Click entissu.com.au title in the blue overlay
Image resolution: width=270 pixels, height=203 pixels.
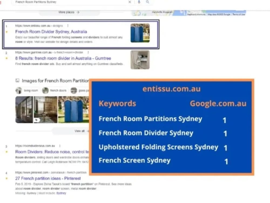[171, 89]
